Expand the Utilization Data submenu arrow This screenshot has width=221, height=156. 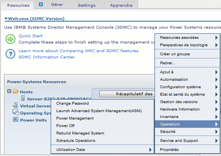point(150,150)
